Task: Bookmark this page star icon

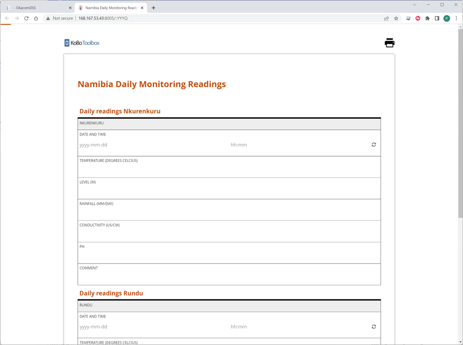Action: [x=396, y=18]
